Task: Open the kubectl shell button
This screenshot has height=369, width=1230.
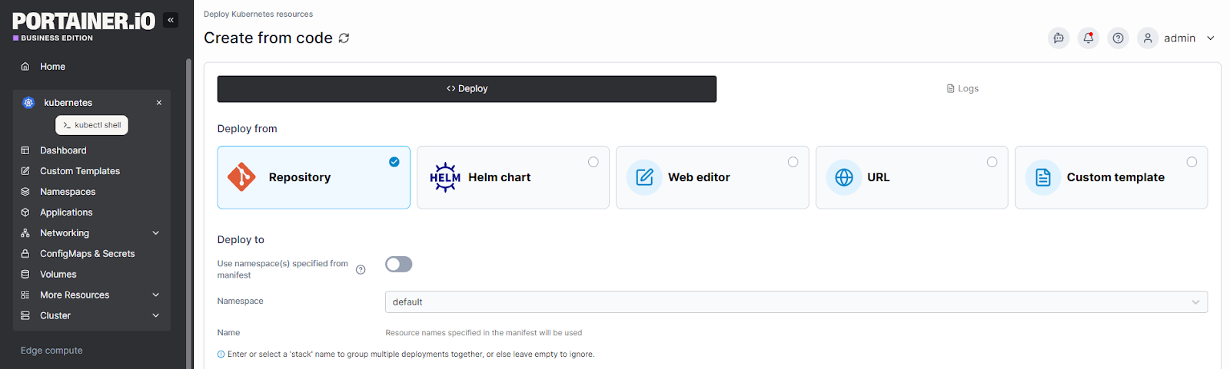Action: click(x=92, y=125)
